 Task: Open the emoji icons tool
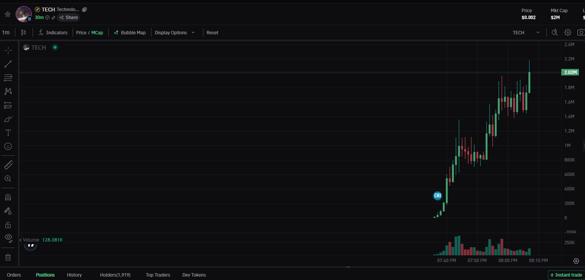point(8,146)
